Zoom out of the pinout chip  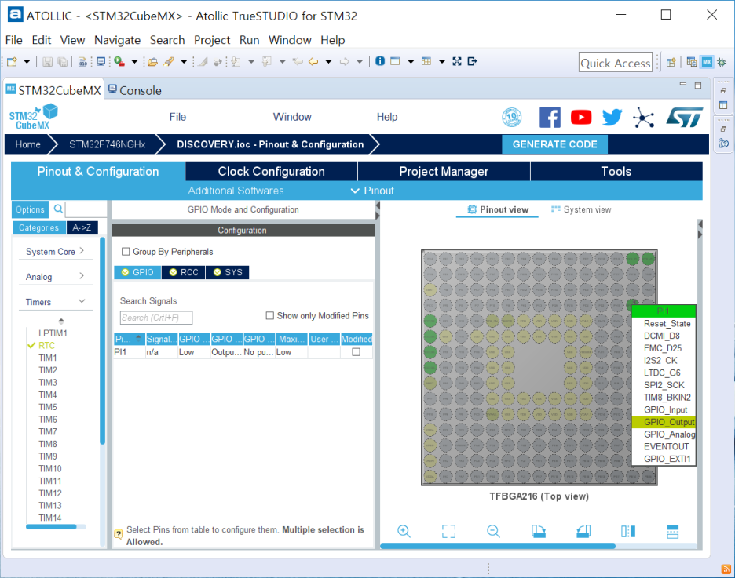click(x=493, y=531)
